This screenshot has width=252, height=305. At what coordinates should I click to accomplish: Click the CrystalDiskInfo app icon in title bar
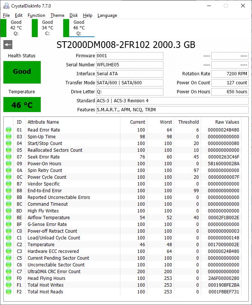(x=6, y=6)
